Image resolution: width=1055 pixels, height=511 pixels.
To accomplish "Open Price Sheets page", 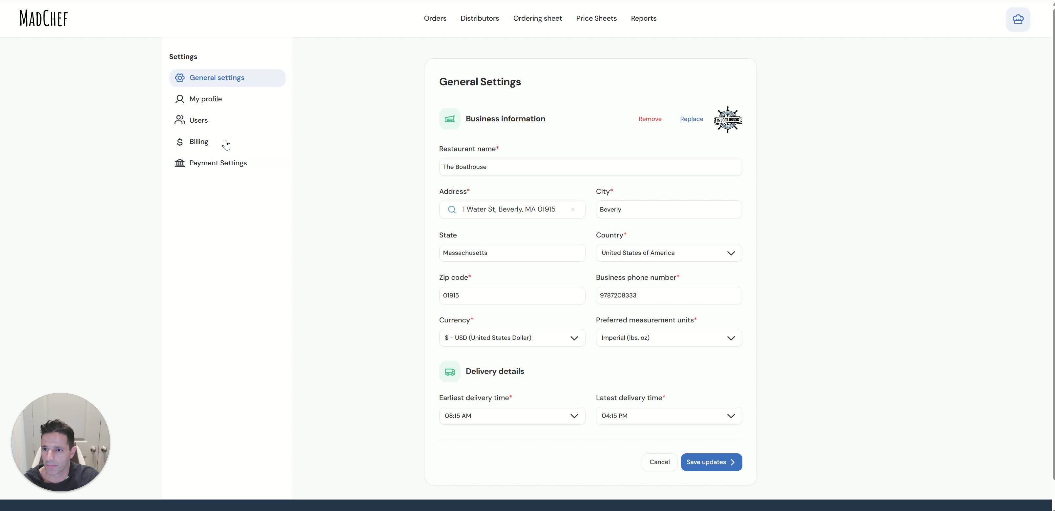I will click(596, 18).
